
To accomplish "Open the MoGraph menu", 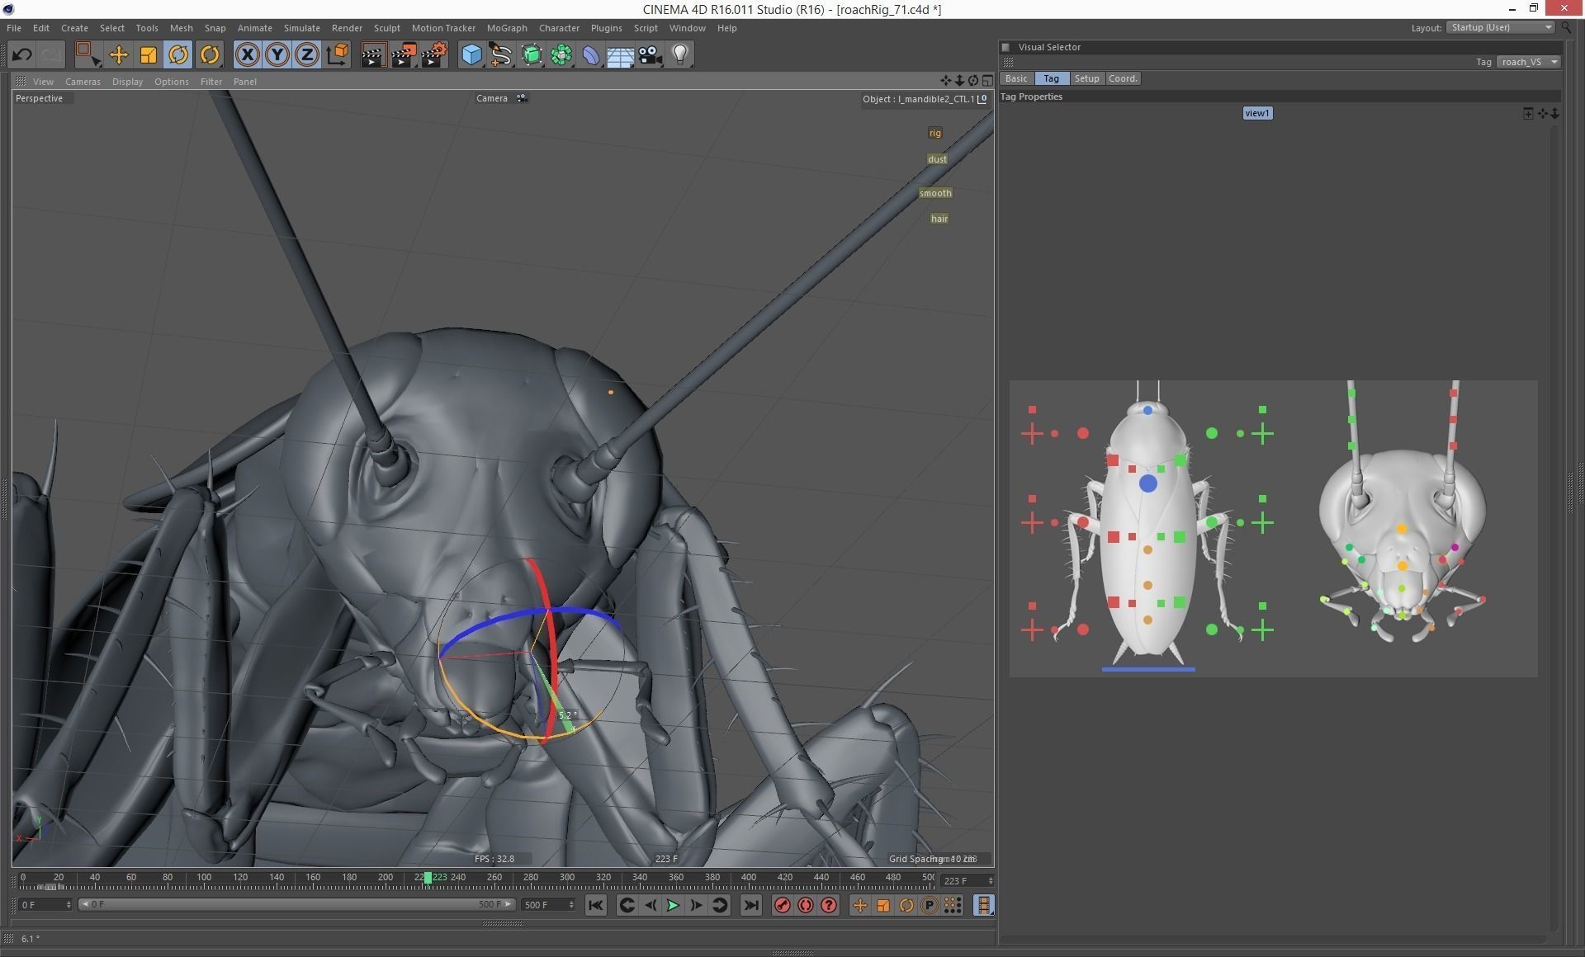I will (x=506, y=28).
